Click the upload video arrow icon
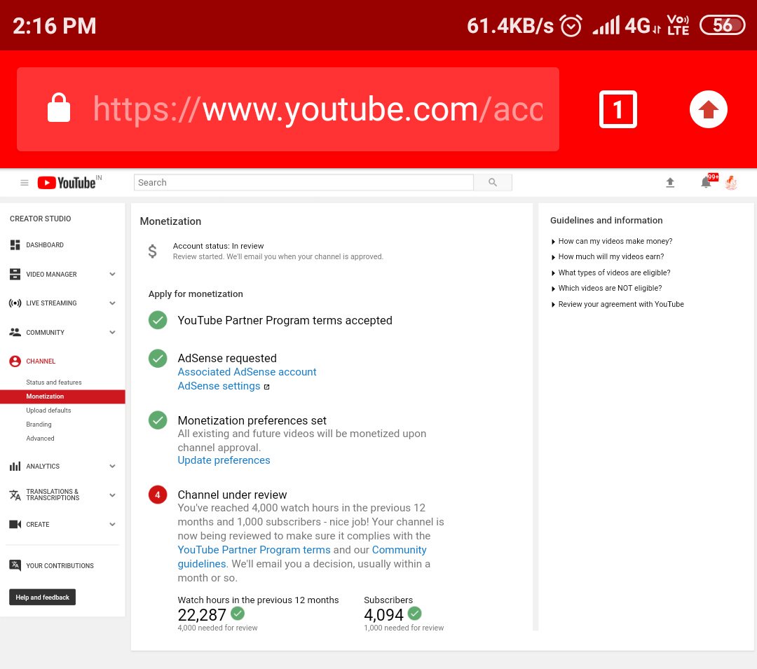 670,182
